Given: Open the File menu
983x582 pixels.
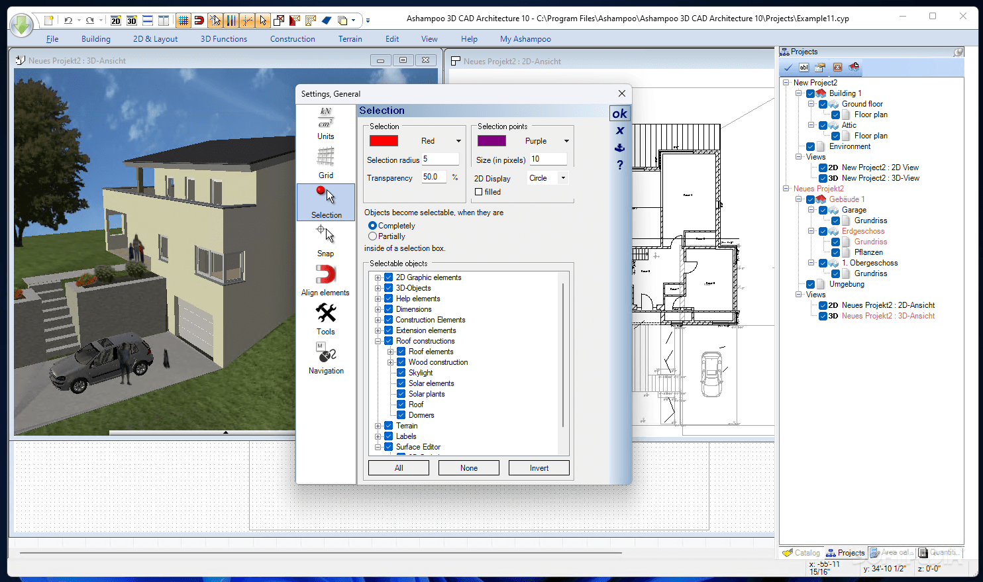Looking at the screenshot, I should [52, 39].
